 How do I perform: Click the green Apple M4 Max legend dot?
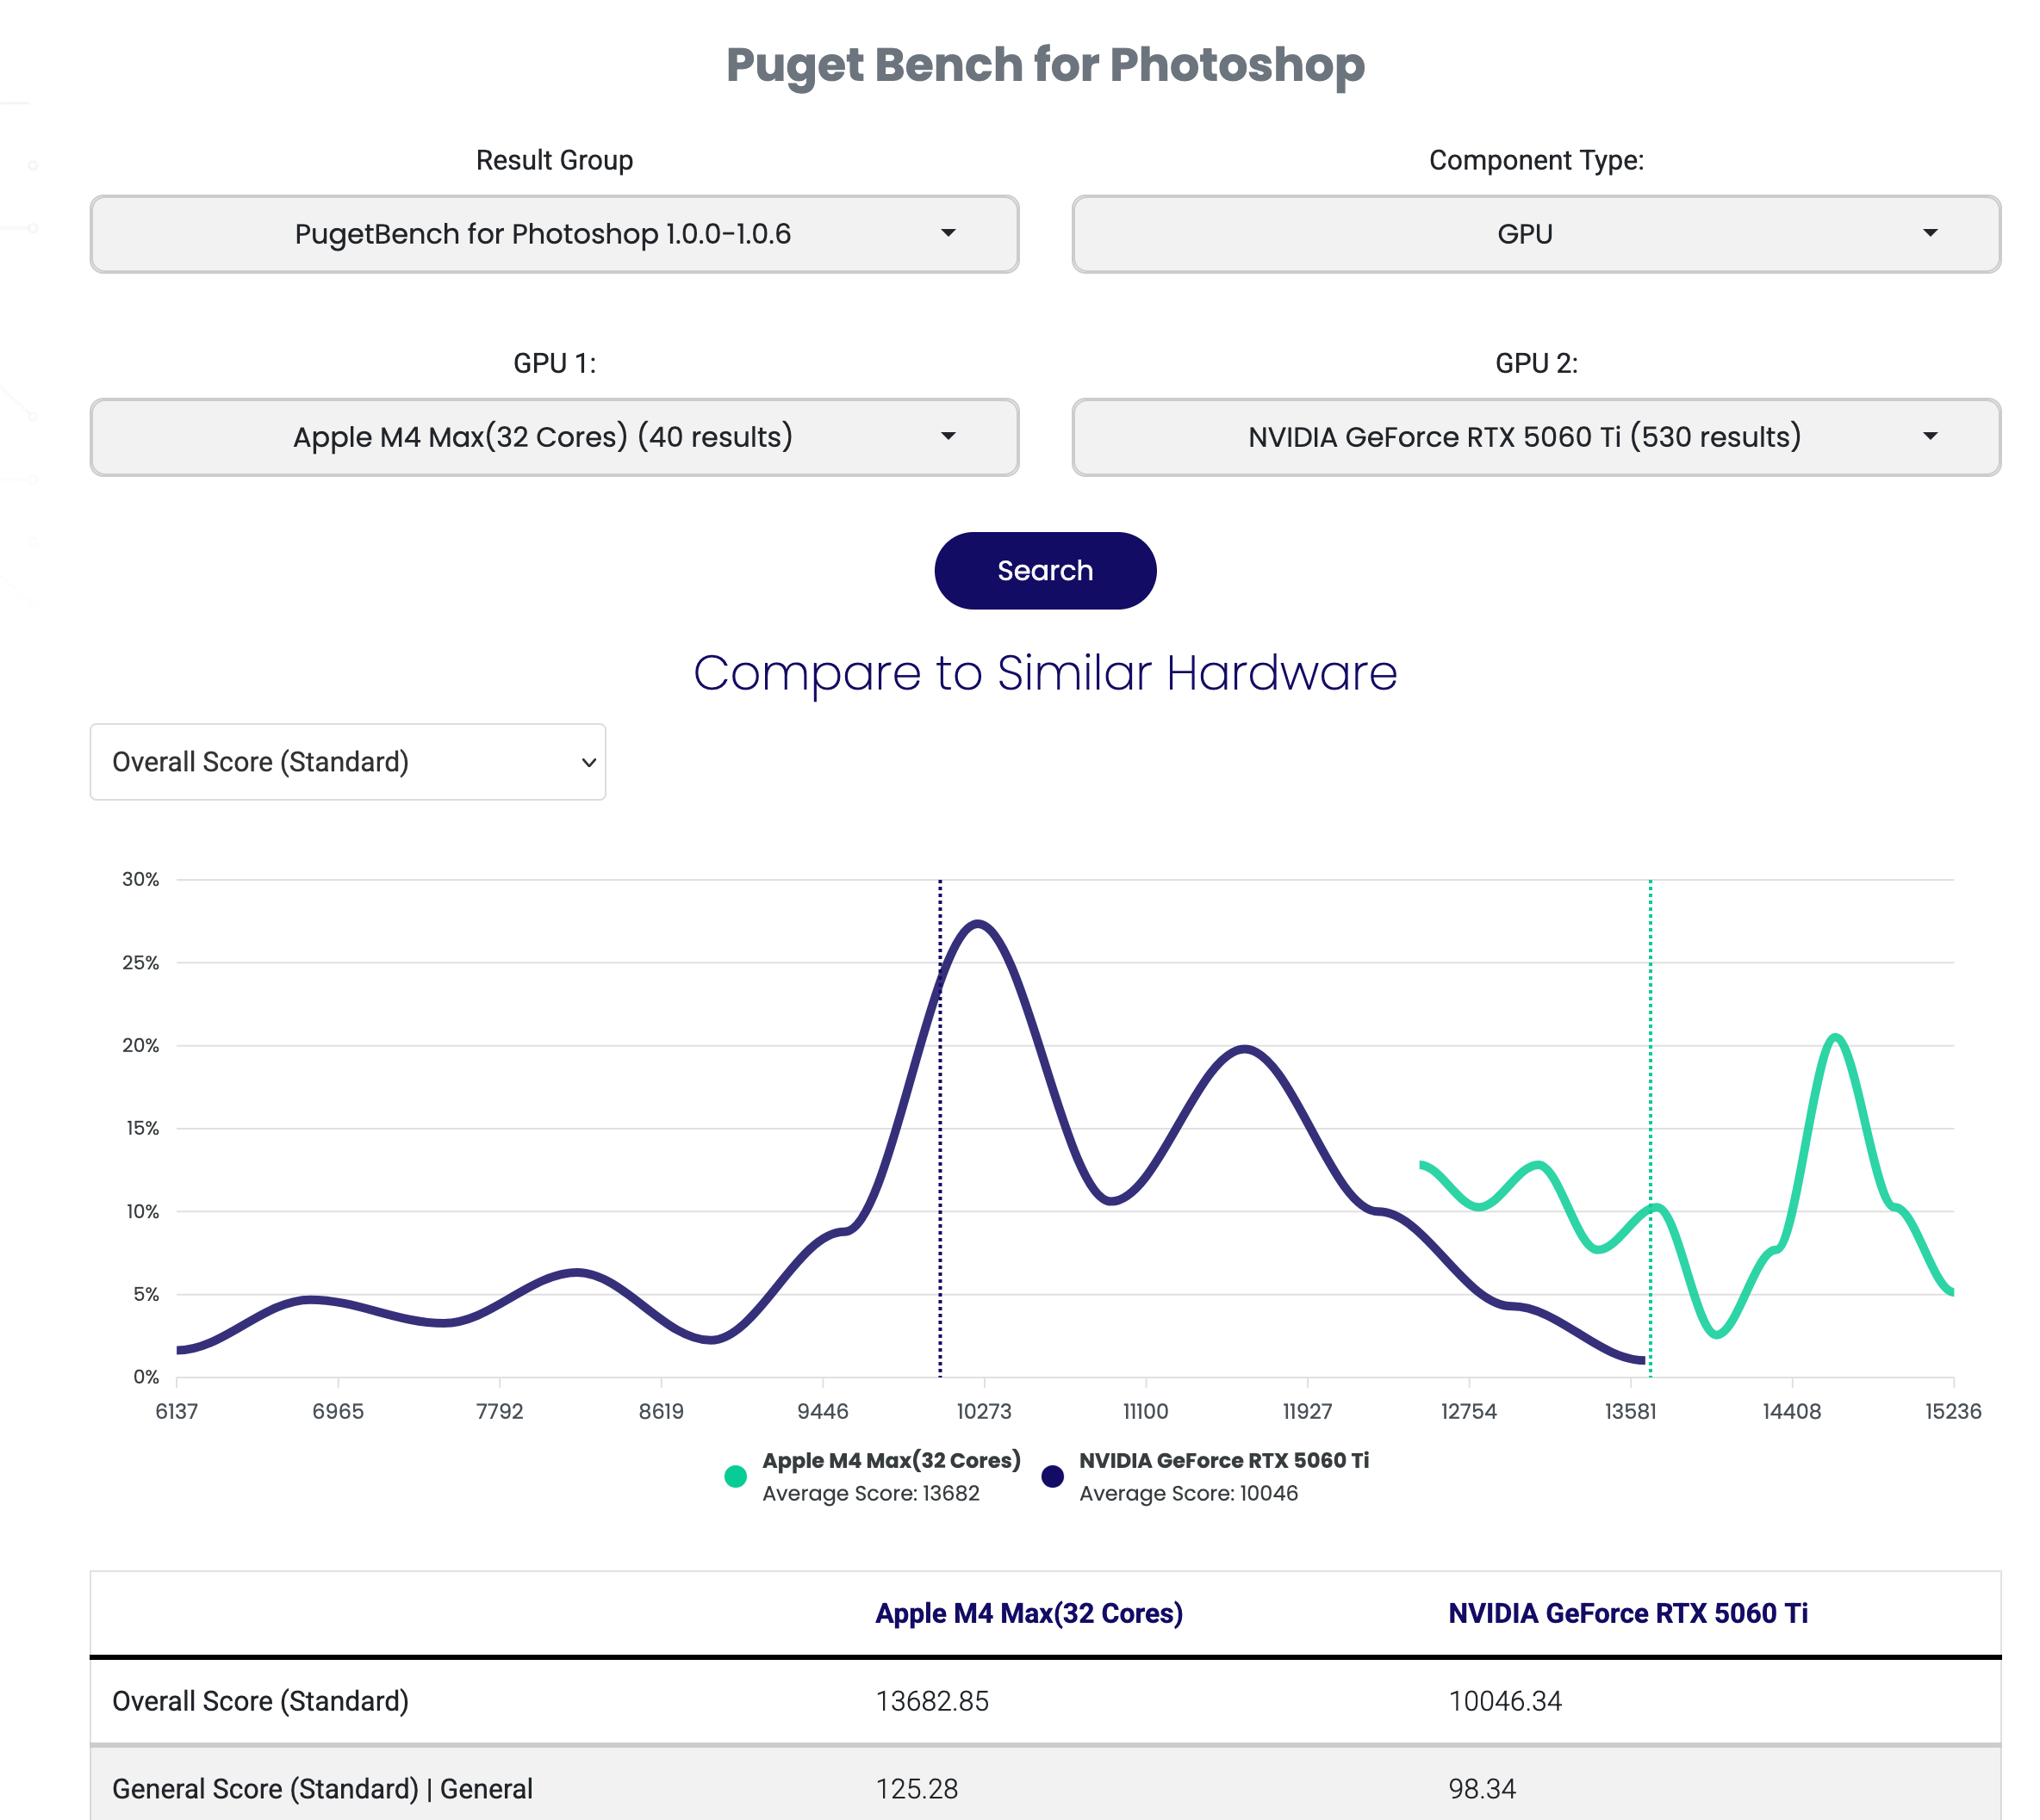pyautogui.click(x=736, y=1476)
